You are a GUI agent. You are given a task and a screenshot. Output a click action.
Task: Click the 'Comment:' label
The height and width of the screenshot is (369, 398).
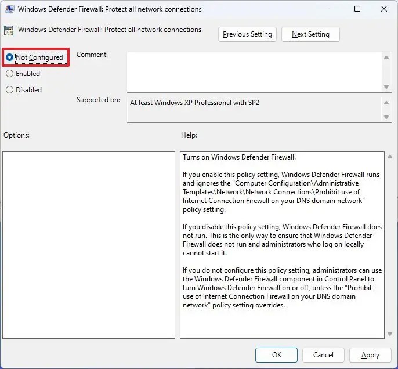pyautogui.click(x=92, y=55)
